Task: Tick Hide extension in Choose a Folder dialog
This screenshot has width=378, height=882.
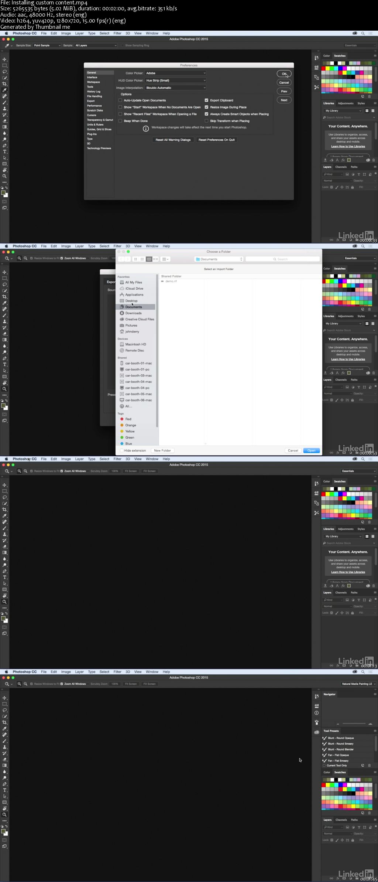Action: pyautogui.click(x=122, y=450)
